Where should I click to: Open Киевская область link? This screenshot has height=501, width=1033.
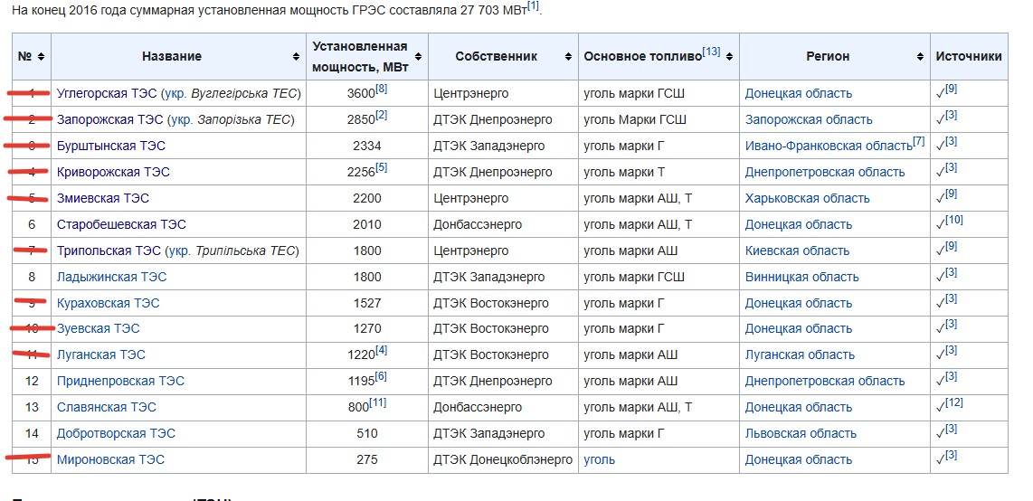click(x=797, y=250)
